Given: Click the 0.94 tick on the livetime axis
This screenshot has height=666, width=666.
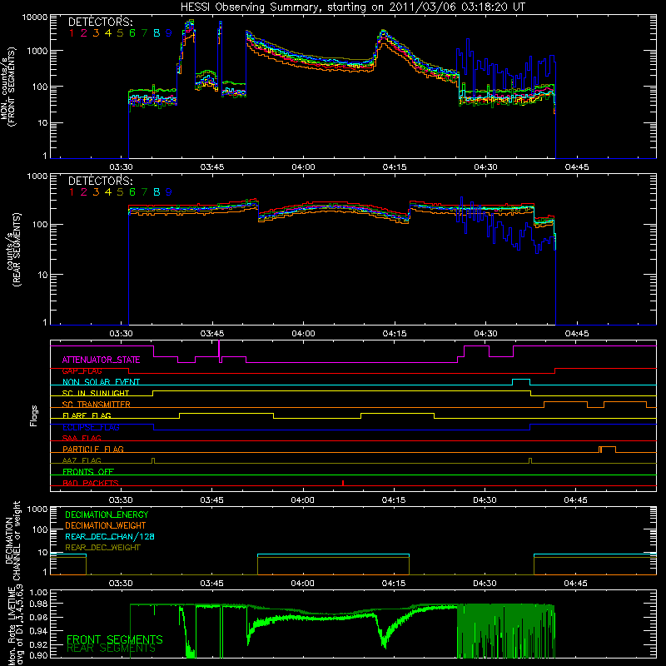Looking at the screenshot, I should [38, 631].
